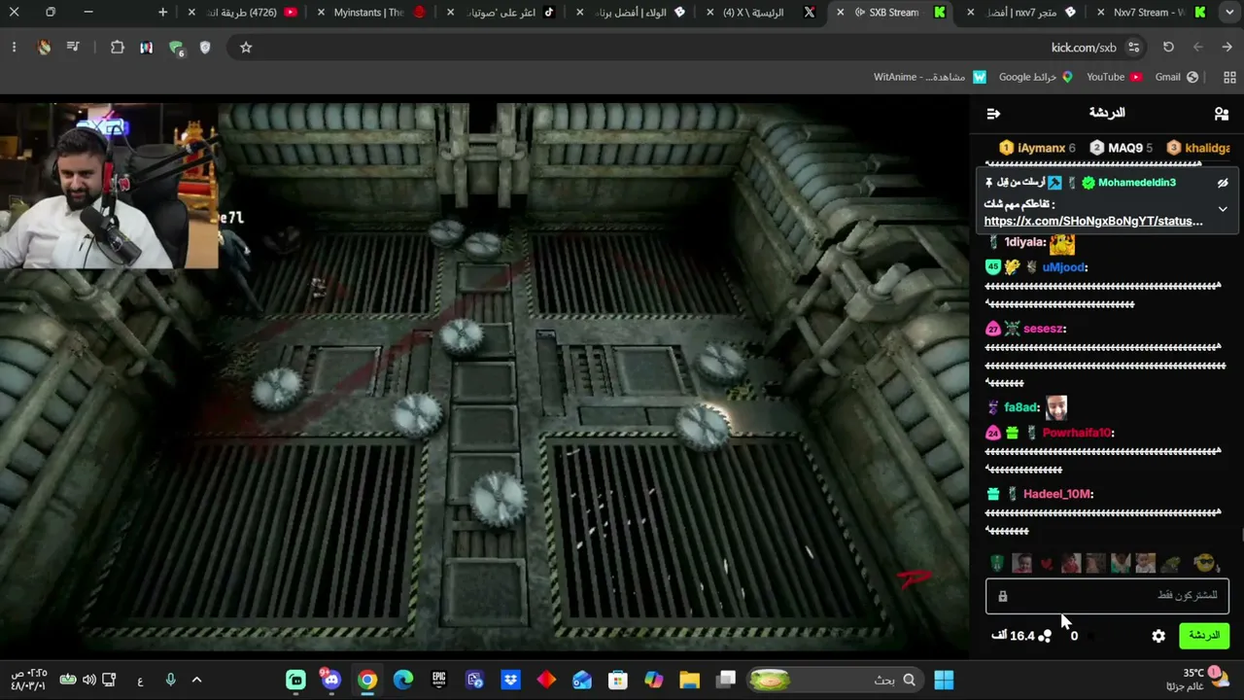
Task: Bookmark this page with the star icon
Action: click(x=246, y=47)
